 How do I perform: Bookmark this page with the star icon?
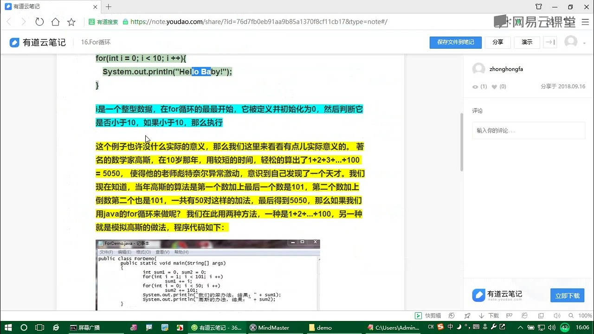71,22
